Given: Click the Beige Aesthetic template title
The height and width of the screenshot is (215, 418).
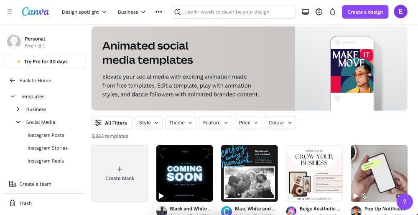Looking at the screenshot, I should click(320, 209).
